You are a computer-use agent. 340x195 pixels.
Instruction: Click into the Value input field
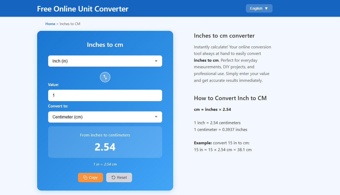pos(105,95)
